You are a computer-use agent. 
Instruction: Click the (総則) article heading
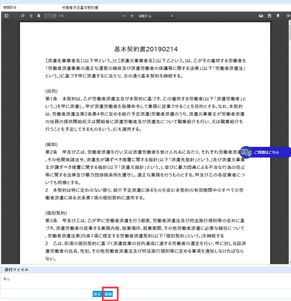tap(51, 145)
